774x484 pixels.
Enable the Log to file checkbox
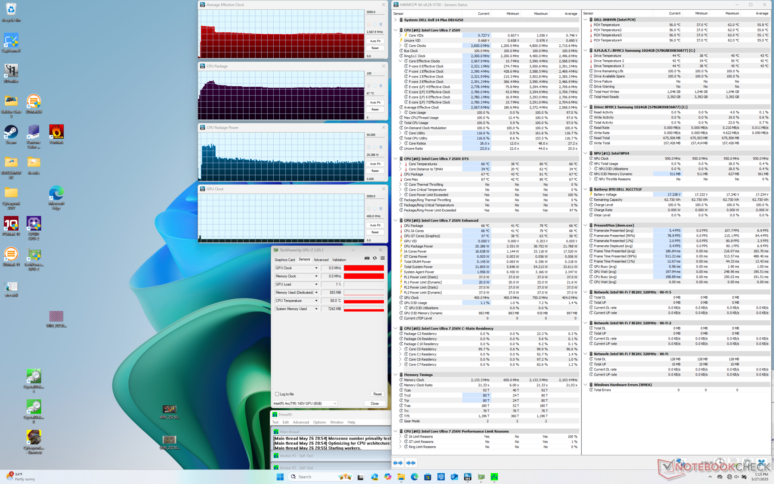point(277,394)
